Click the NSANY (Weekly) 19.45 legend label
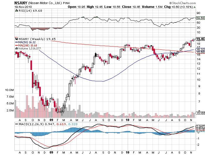This screenshot has height=155, width=205. [37, 39]
